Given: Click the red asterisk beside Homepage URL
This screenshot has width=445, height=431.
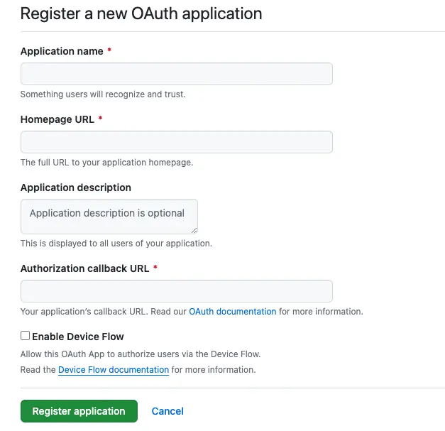Looking at the screenshot, I should pyautogui.click(x=100, y=119).
